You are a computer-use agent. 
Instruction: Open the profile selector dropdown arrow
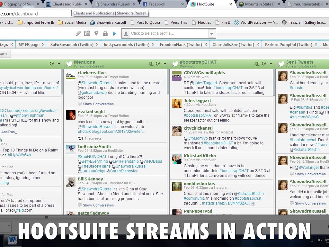[211, 33]
